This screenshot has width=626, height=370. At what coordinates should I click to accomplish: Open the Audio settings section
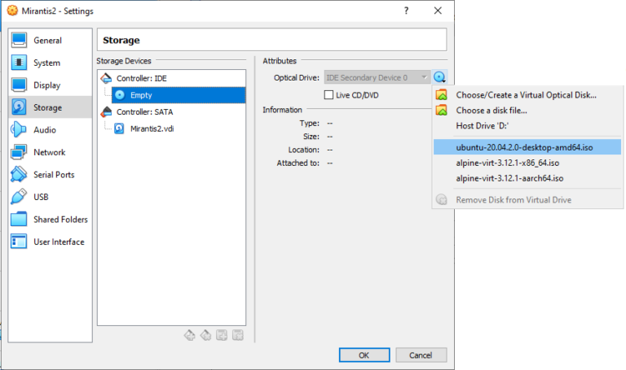[x=45, y=130]
